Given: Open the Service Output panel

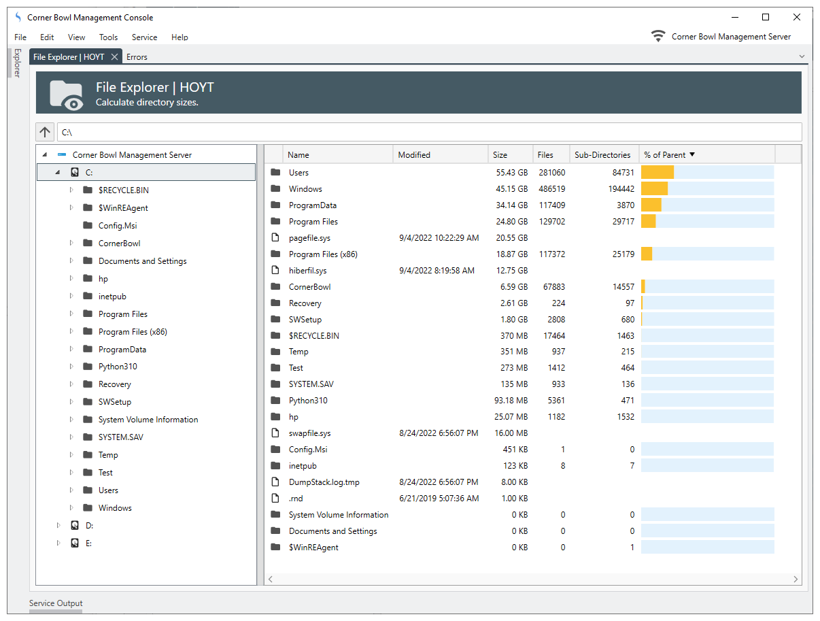Looking at the screenshot, I should pyautogui.click(x=56, y=603).
